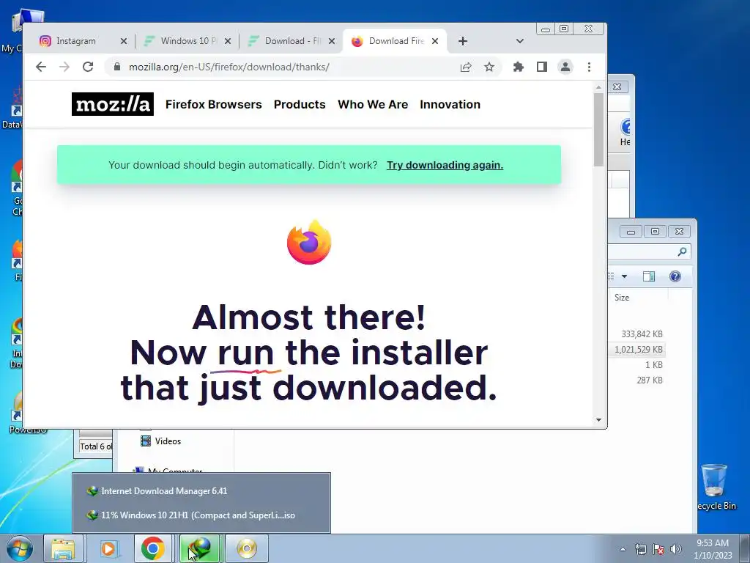This screenshot has height=563, width=750.
Task: Open the Innovation menu
Action: pos(450,104)
